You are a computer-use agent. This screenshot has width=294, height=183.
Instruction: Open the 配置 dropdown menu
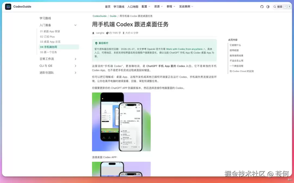click(x=146, y=7)
